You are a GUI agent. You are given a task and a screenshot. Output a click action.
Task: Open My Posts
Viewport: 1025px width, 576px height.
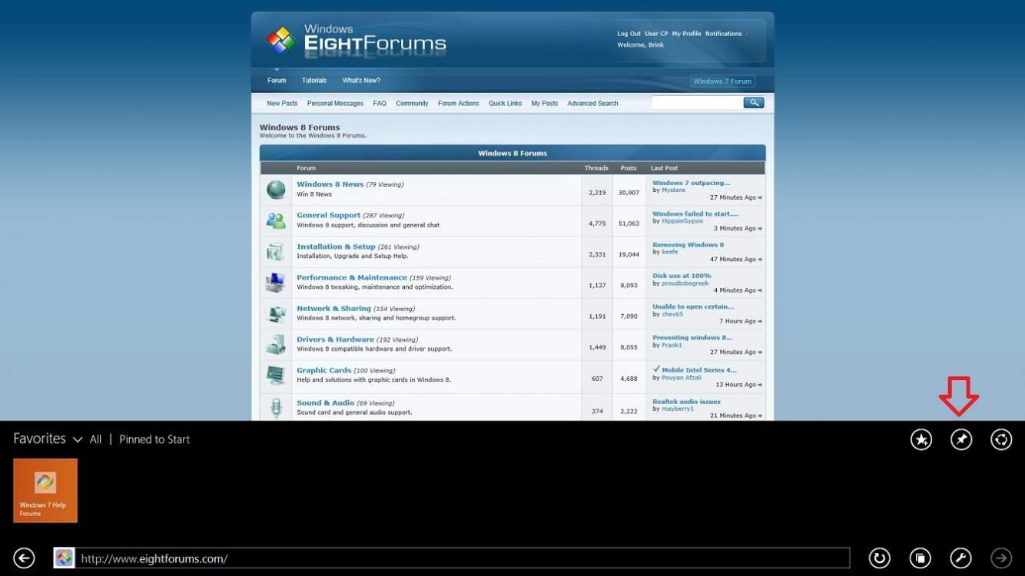coord(545,104)
